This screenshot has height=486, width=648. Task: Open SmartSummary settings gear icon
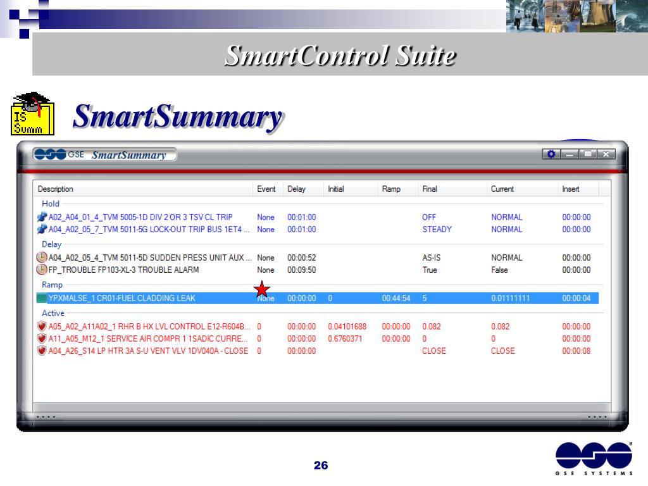[x=551, y=154]
